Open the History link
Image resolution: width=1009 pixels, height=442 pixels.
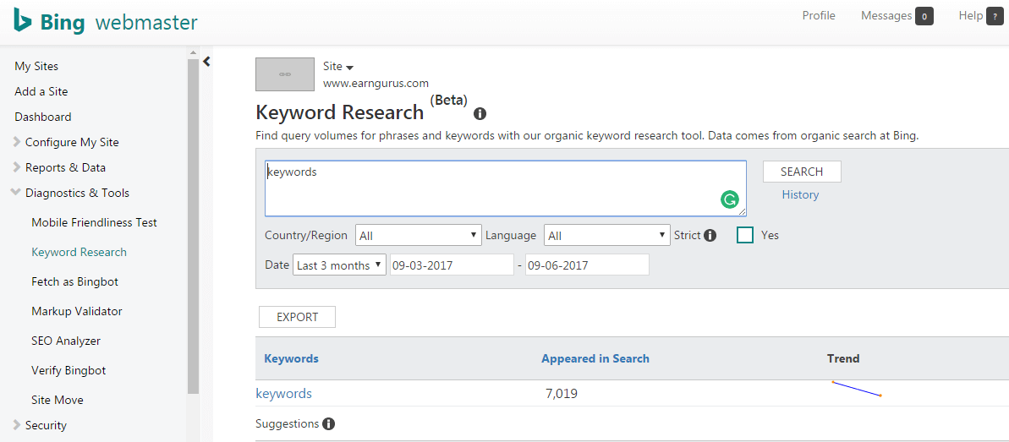800,195
